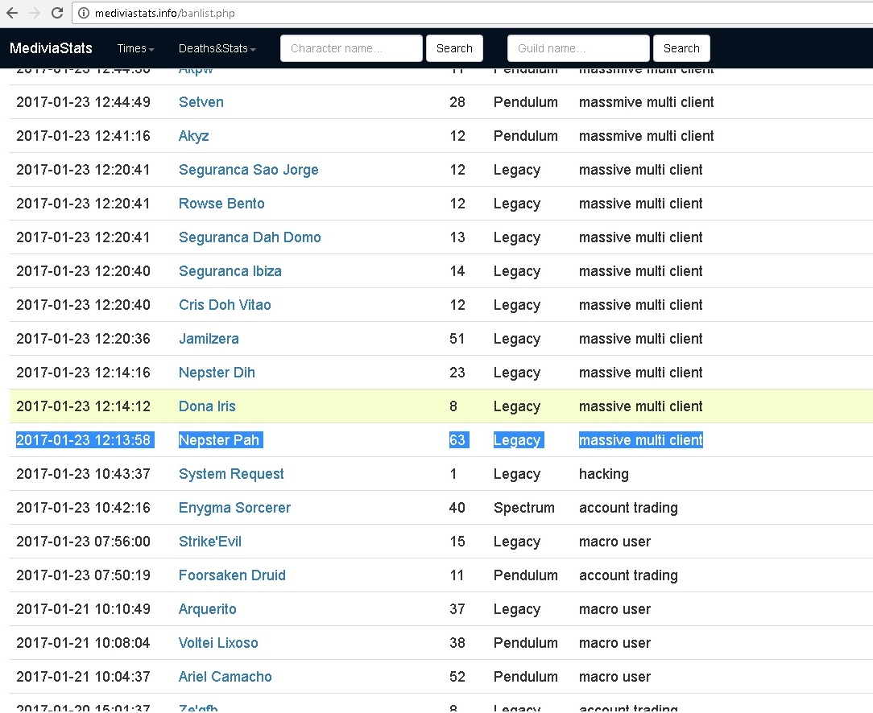Open the System Request character link

click(231, 474)
